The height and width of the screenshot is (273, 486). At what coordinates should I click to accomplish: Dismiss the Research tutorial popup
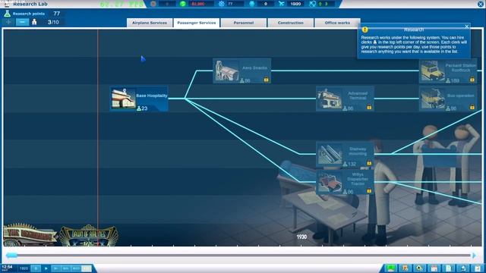(x=467, y=27)
